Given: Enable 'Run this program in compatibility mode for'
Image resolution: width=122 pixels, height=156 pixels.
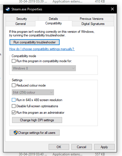Looking at the screenshot, I should pos(13,61).
